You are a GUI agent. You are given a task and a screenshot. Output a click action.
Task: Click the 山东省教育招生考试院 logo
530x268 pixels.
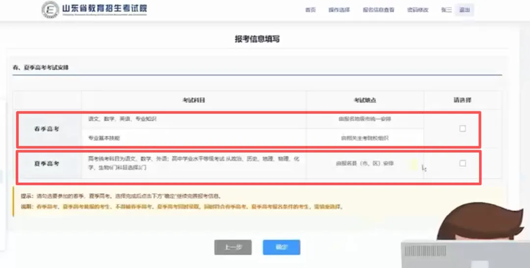pyautogui.click(x=95, y=9)
